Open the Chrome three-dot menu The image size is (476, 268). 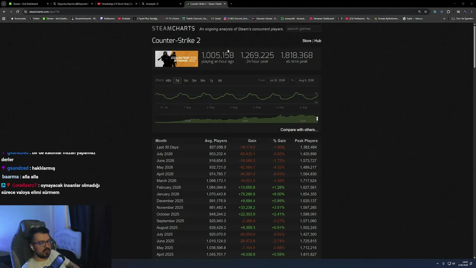pyautogui.click(x=472, y=12)
